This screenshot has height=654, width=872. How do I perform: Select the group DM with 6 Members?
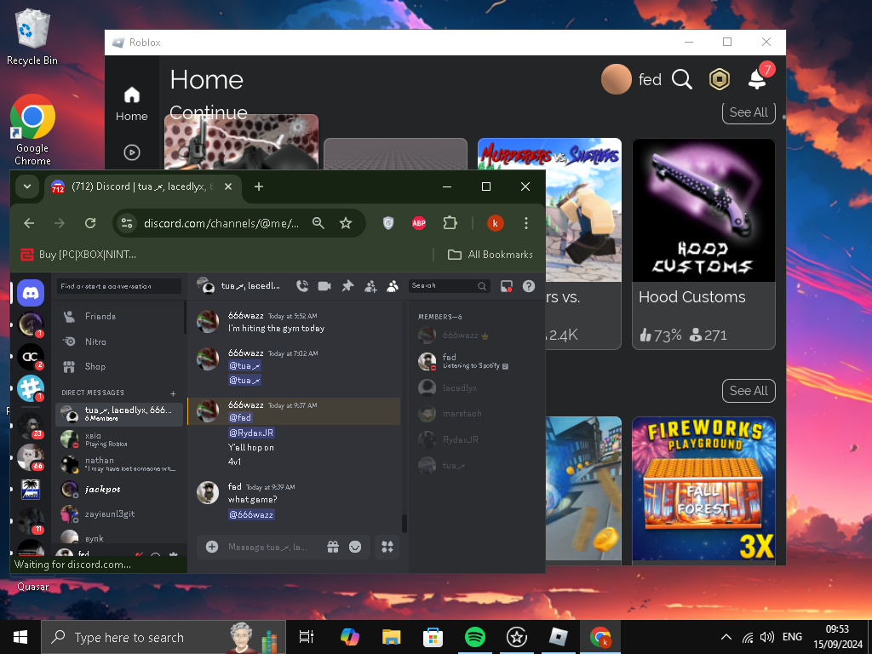point(119,415)
